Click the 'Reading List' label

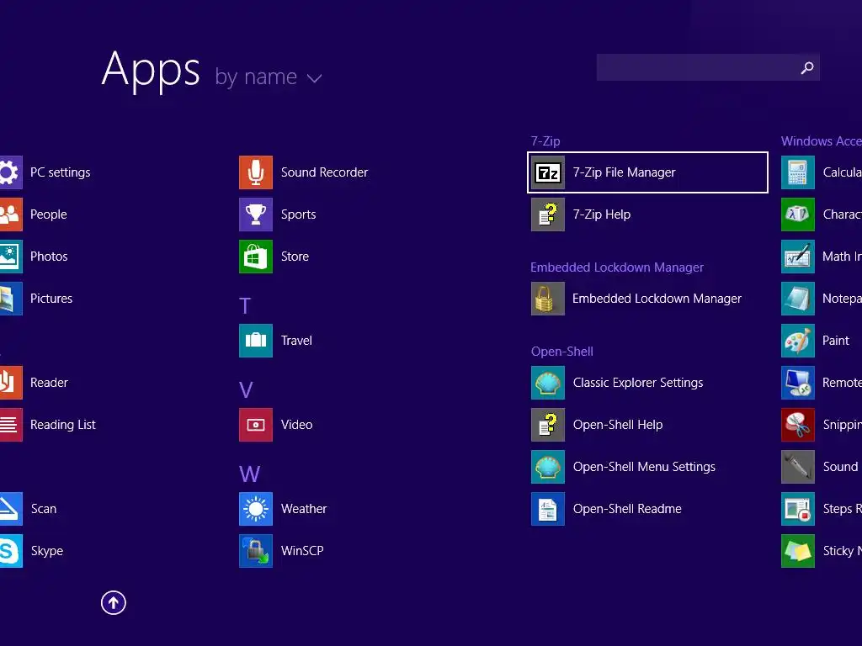[x=62, y=425]
